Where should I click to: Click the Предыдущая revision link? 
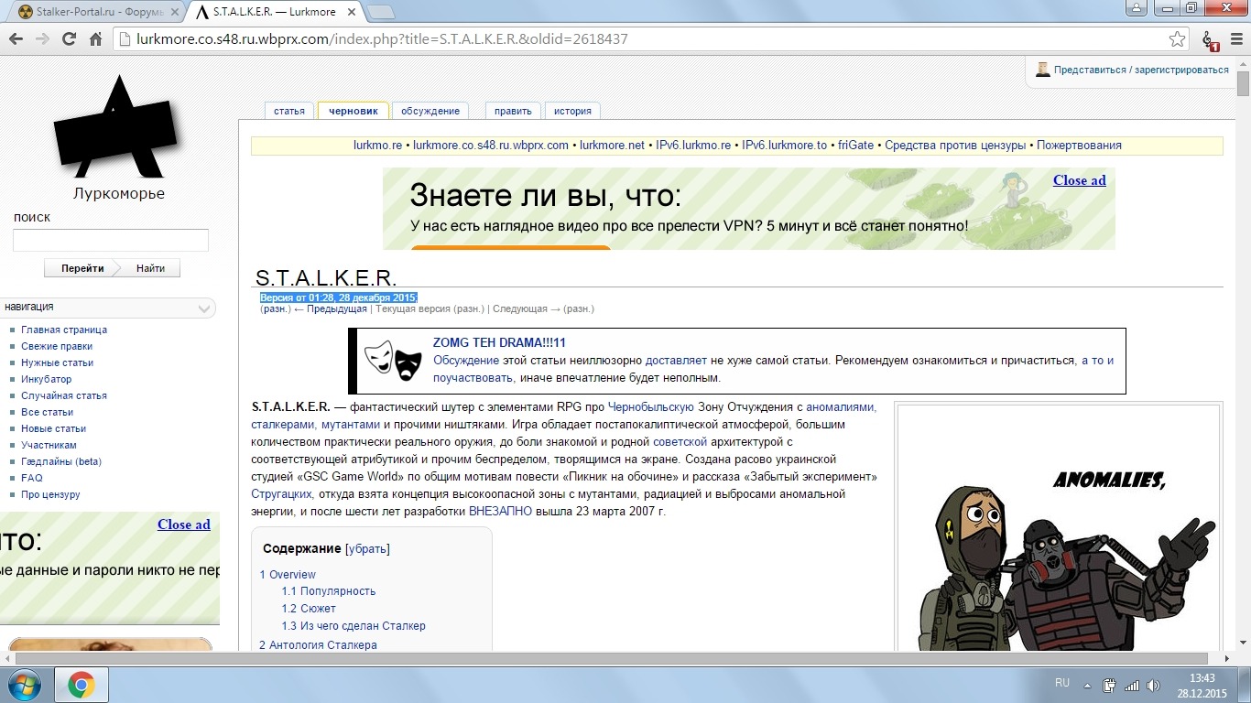click(337, 309)
